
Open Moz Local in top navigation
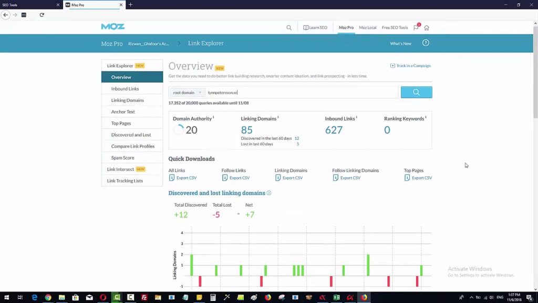(367, 27)
